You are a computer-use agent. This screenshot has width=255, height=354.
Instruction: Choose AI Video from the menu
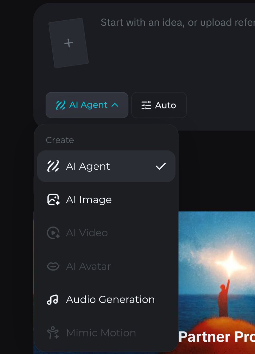tap(106, 233)
